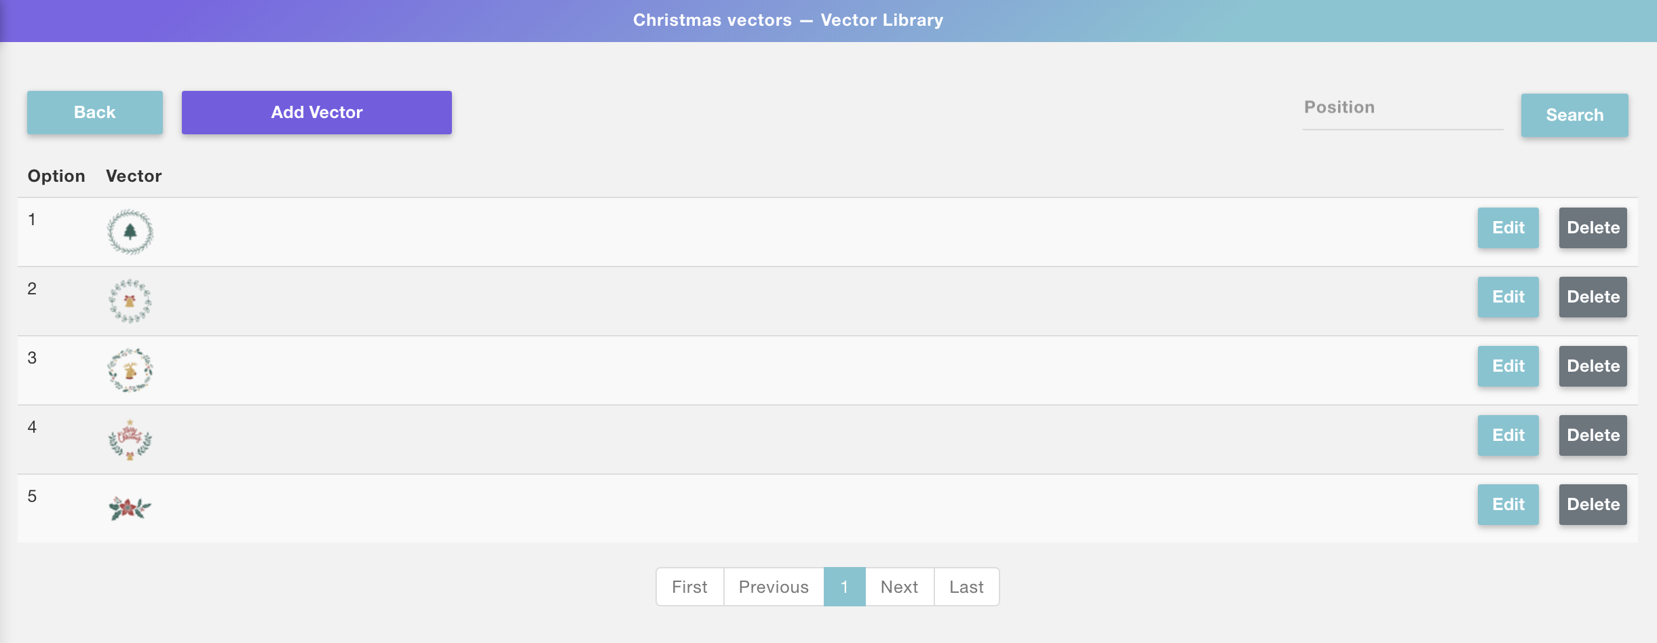Viewport: 1657px width, 643px height.
Task: Go to the Next page
Action: click(x=899, y=587)
